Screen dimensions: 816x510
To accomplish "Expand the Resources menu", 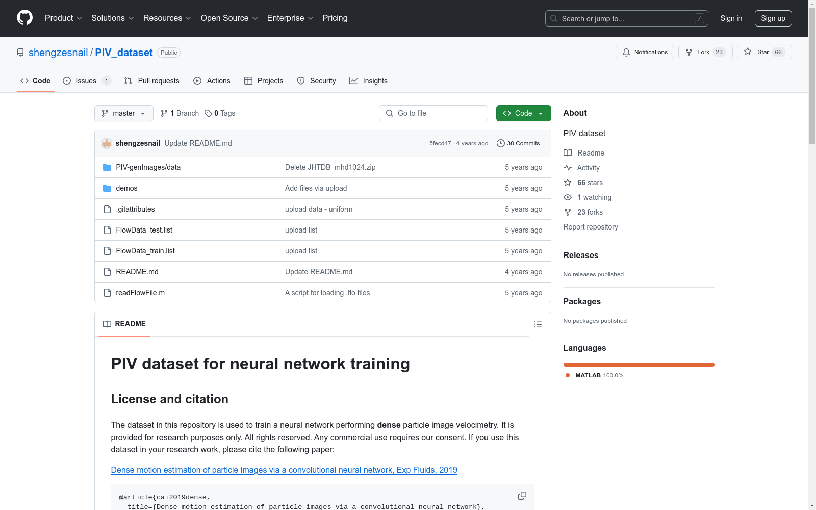I will coord(167,18).
